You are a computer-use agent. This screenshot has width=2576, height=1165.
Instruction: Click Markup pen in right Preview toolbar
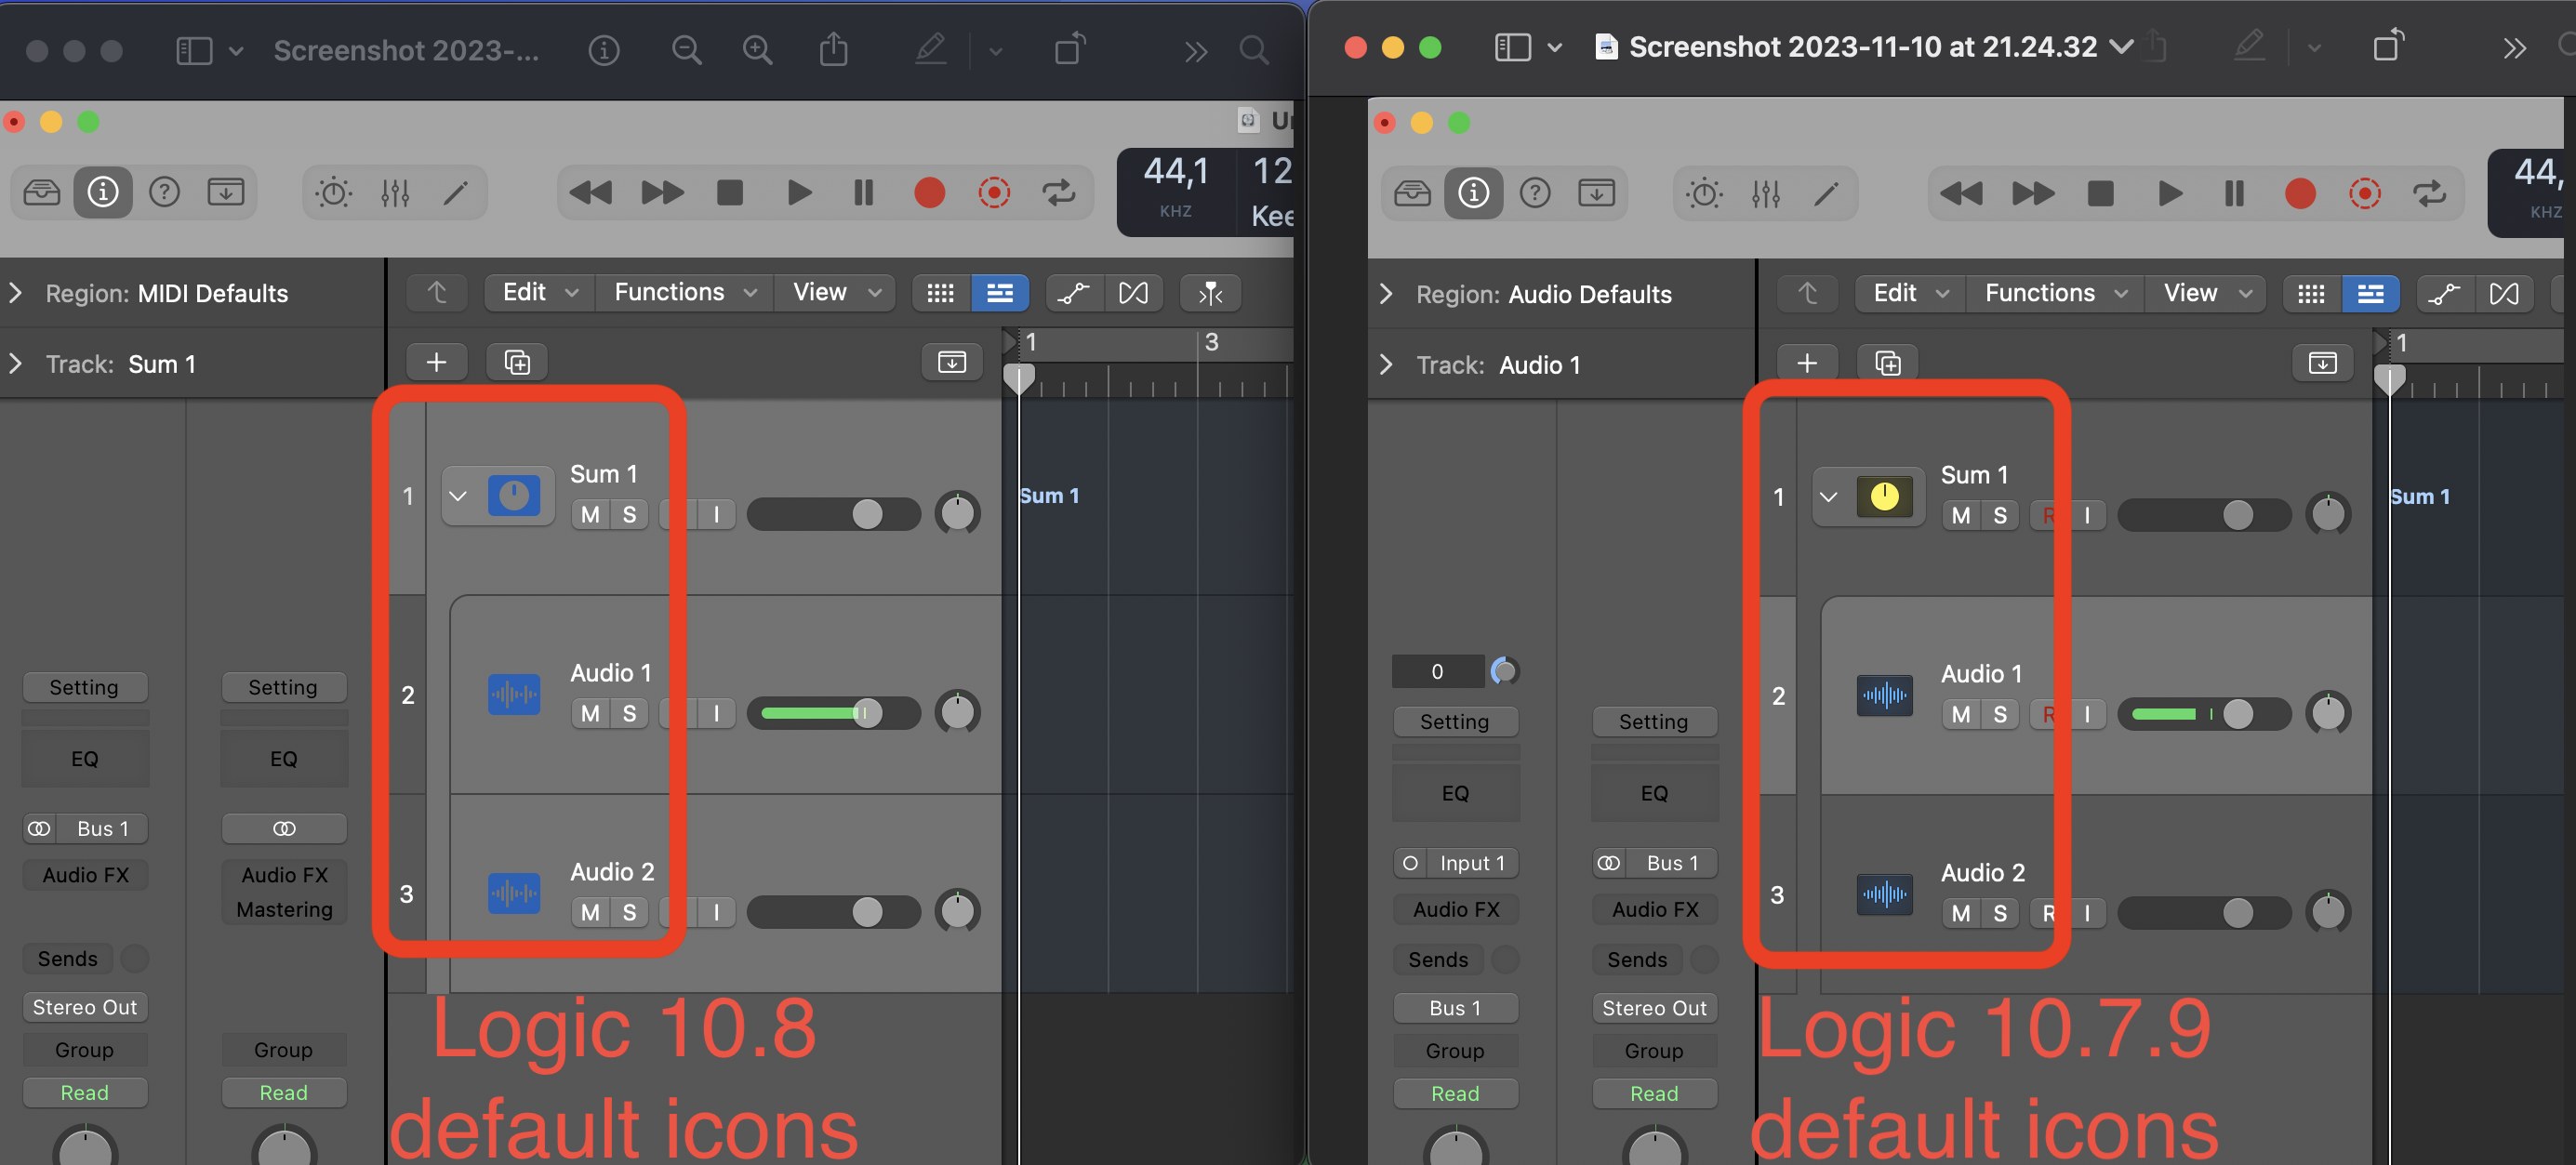coord(2250,46)
